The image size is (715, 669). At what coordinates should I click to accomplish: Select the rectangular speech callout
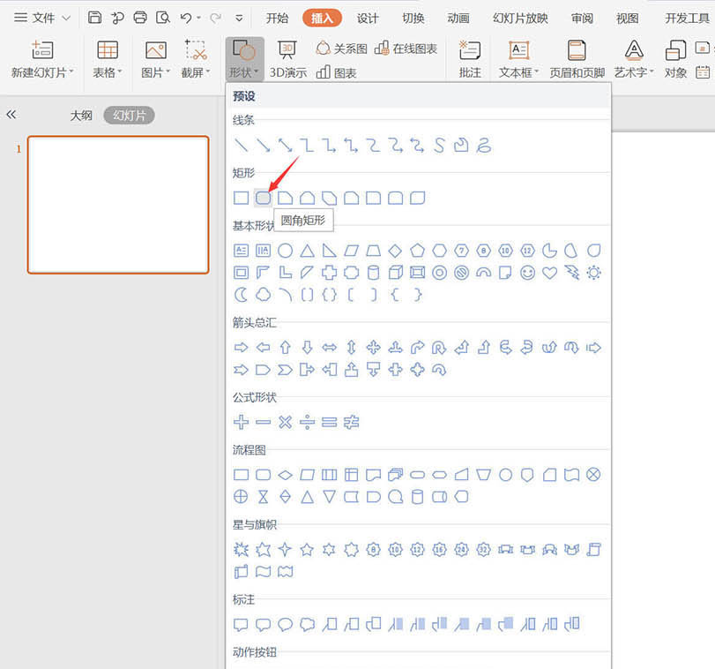coord(241,624)
